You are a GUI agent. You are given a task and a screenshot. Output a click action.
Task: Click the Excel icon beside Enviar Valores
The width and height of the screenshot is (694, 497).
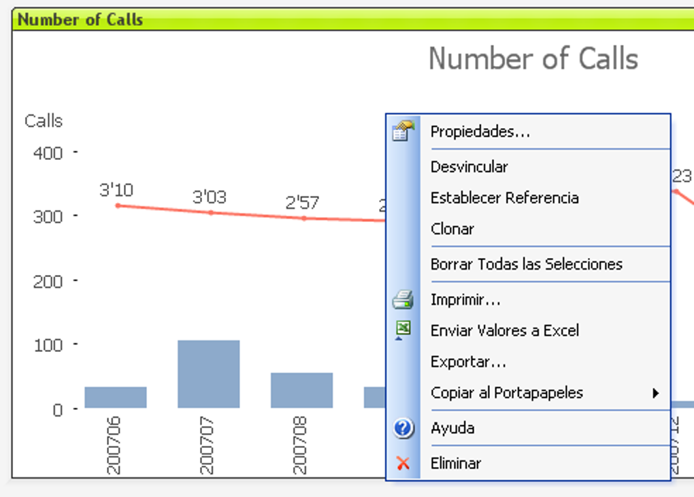[x=403, y=330]
